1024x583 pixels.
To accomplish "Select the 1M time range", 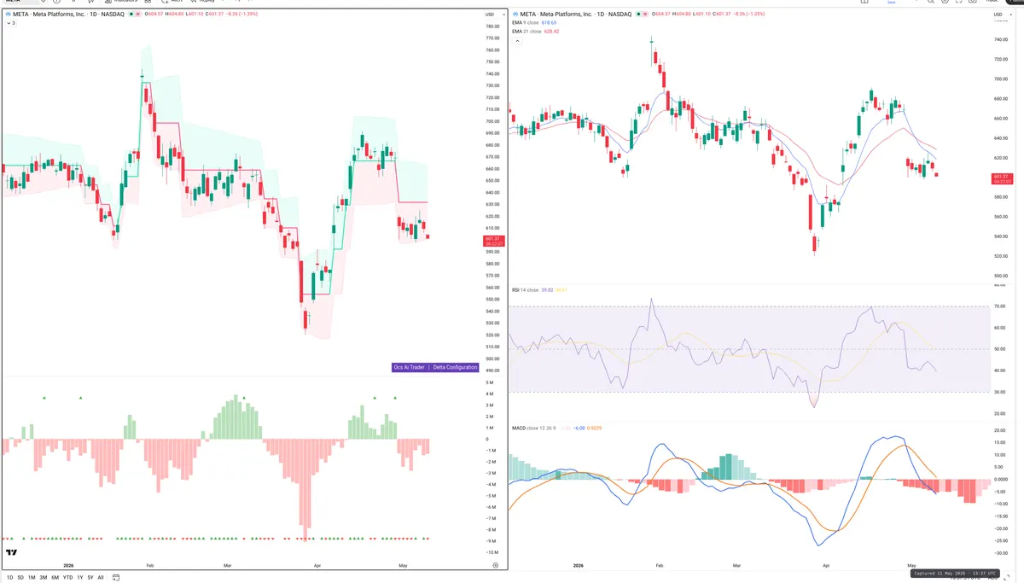I will pyautogui.click(x=32, y=578).
